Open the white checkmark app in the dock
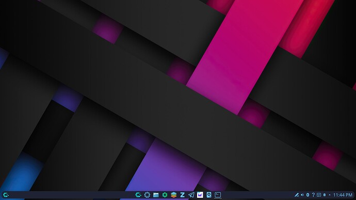Image resolution: width=356 pixels, height=200 pixels. pyautogui.click(x=200, y=195)
